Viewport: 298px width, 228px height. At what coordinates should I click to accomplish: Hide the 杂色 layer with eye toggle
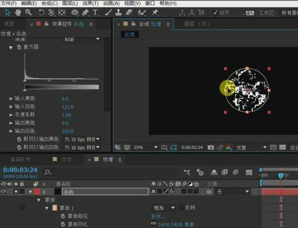(4, 191)
